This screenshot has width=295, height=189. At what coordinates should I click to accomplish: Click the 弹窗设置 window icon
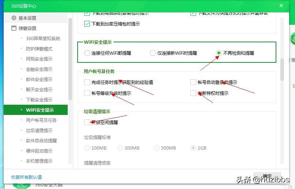[x=14, y=28]
